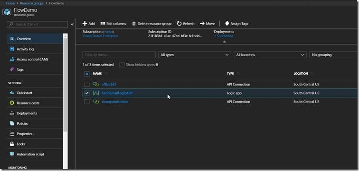
Task: Open the office365 resource link
Action: (109, 85)
